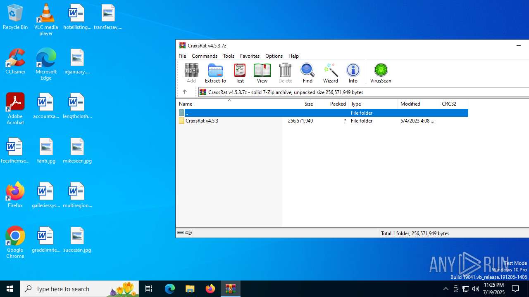Viewport: 529px width, 297px height.
Task: Open the Windows Start menu
Action: tap(10, 289)
